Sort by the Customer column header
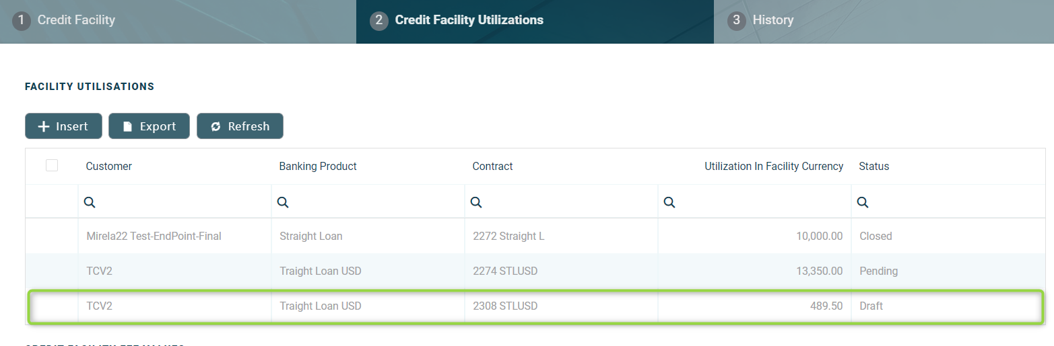The height and width of the screenshot is (346, 1054). pos(109,166)
